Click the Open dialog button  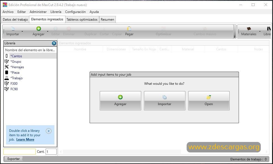click(x=209, y=101)
